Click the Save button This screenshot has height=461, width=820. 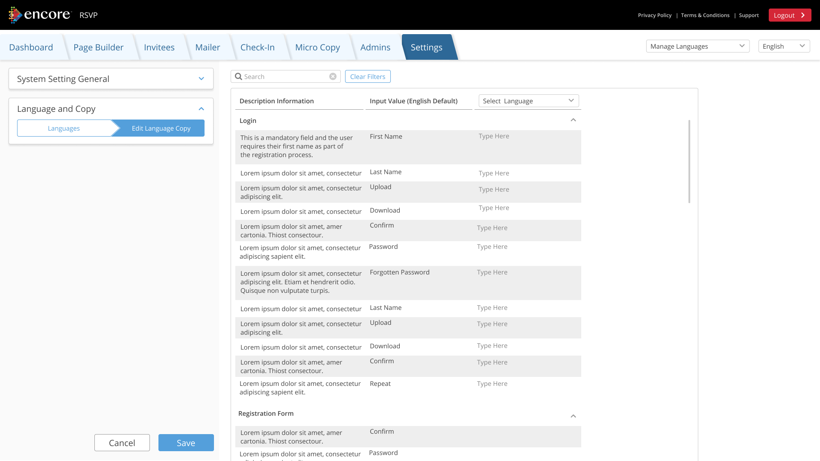pyautogui.click(x=186, y=443)
